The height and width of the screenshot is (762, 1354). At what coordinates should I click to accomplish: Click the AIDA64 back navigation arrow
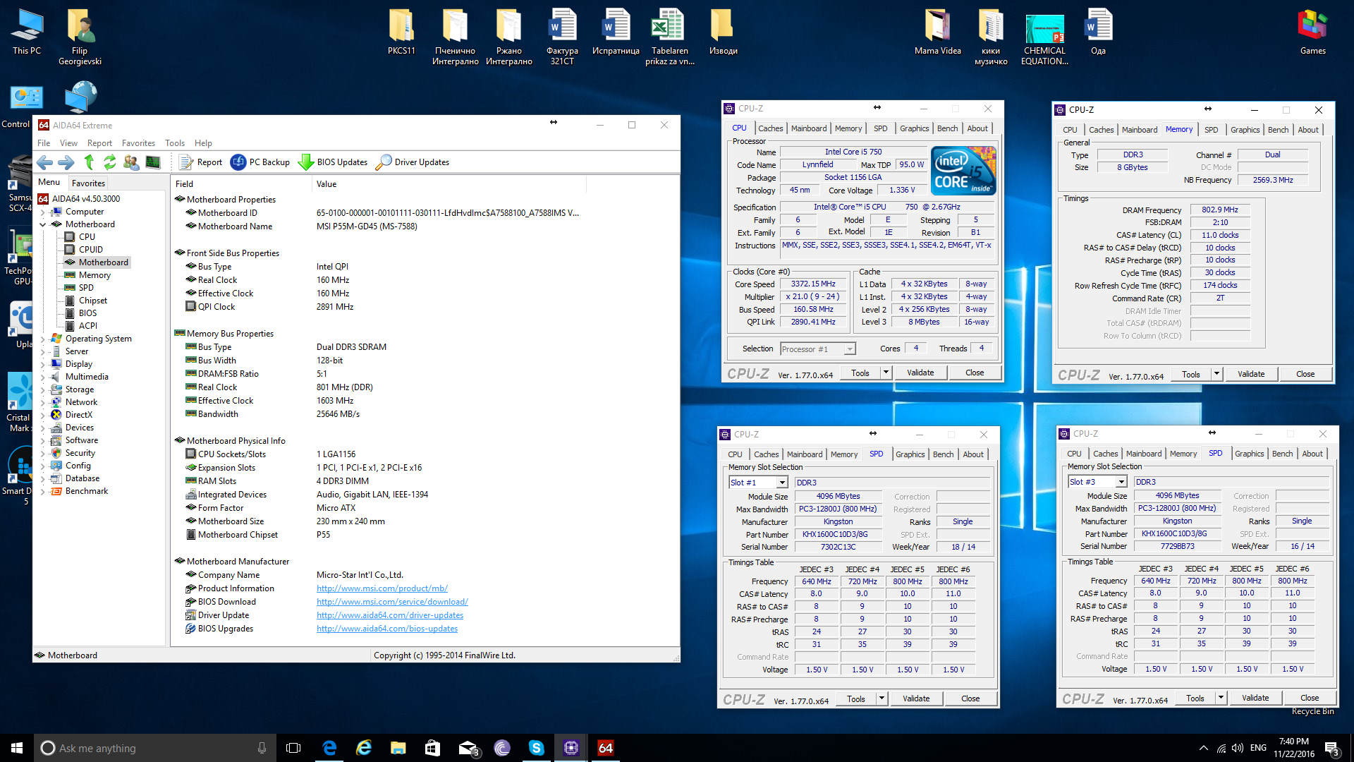click(44, 162)
